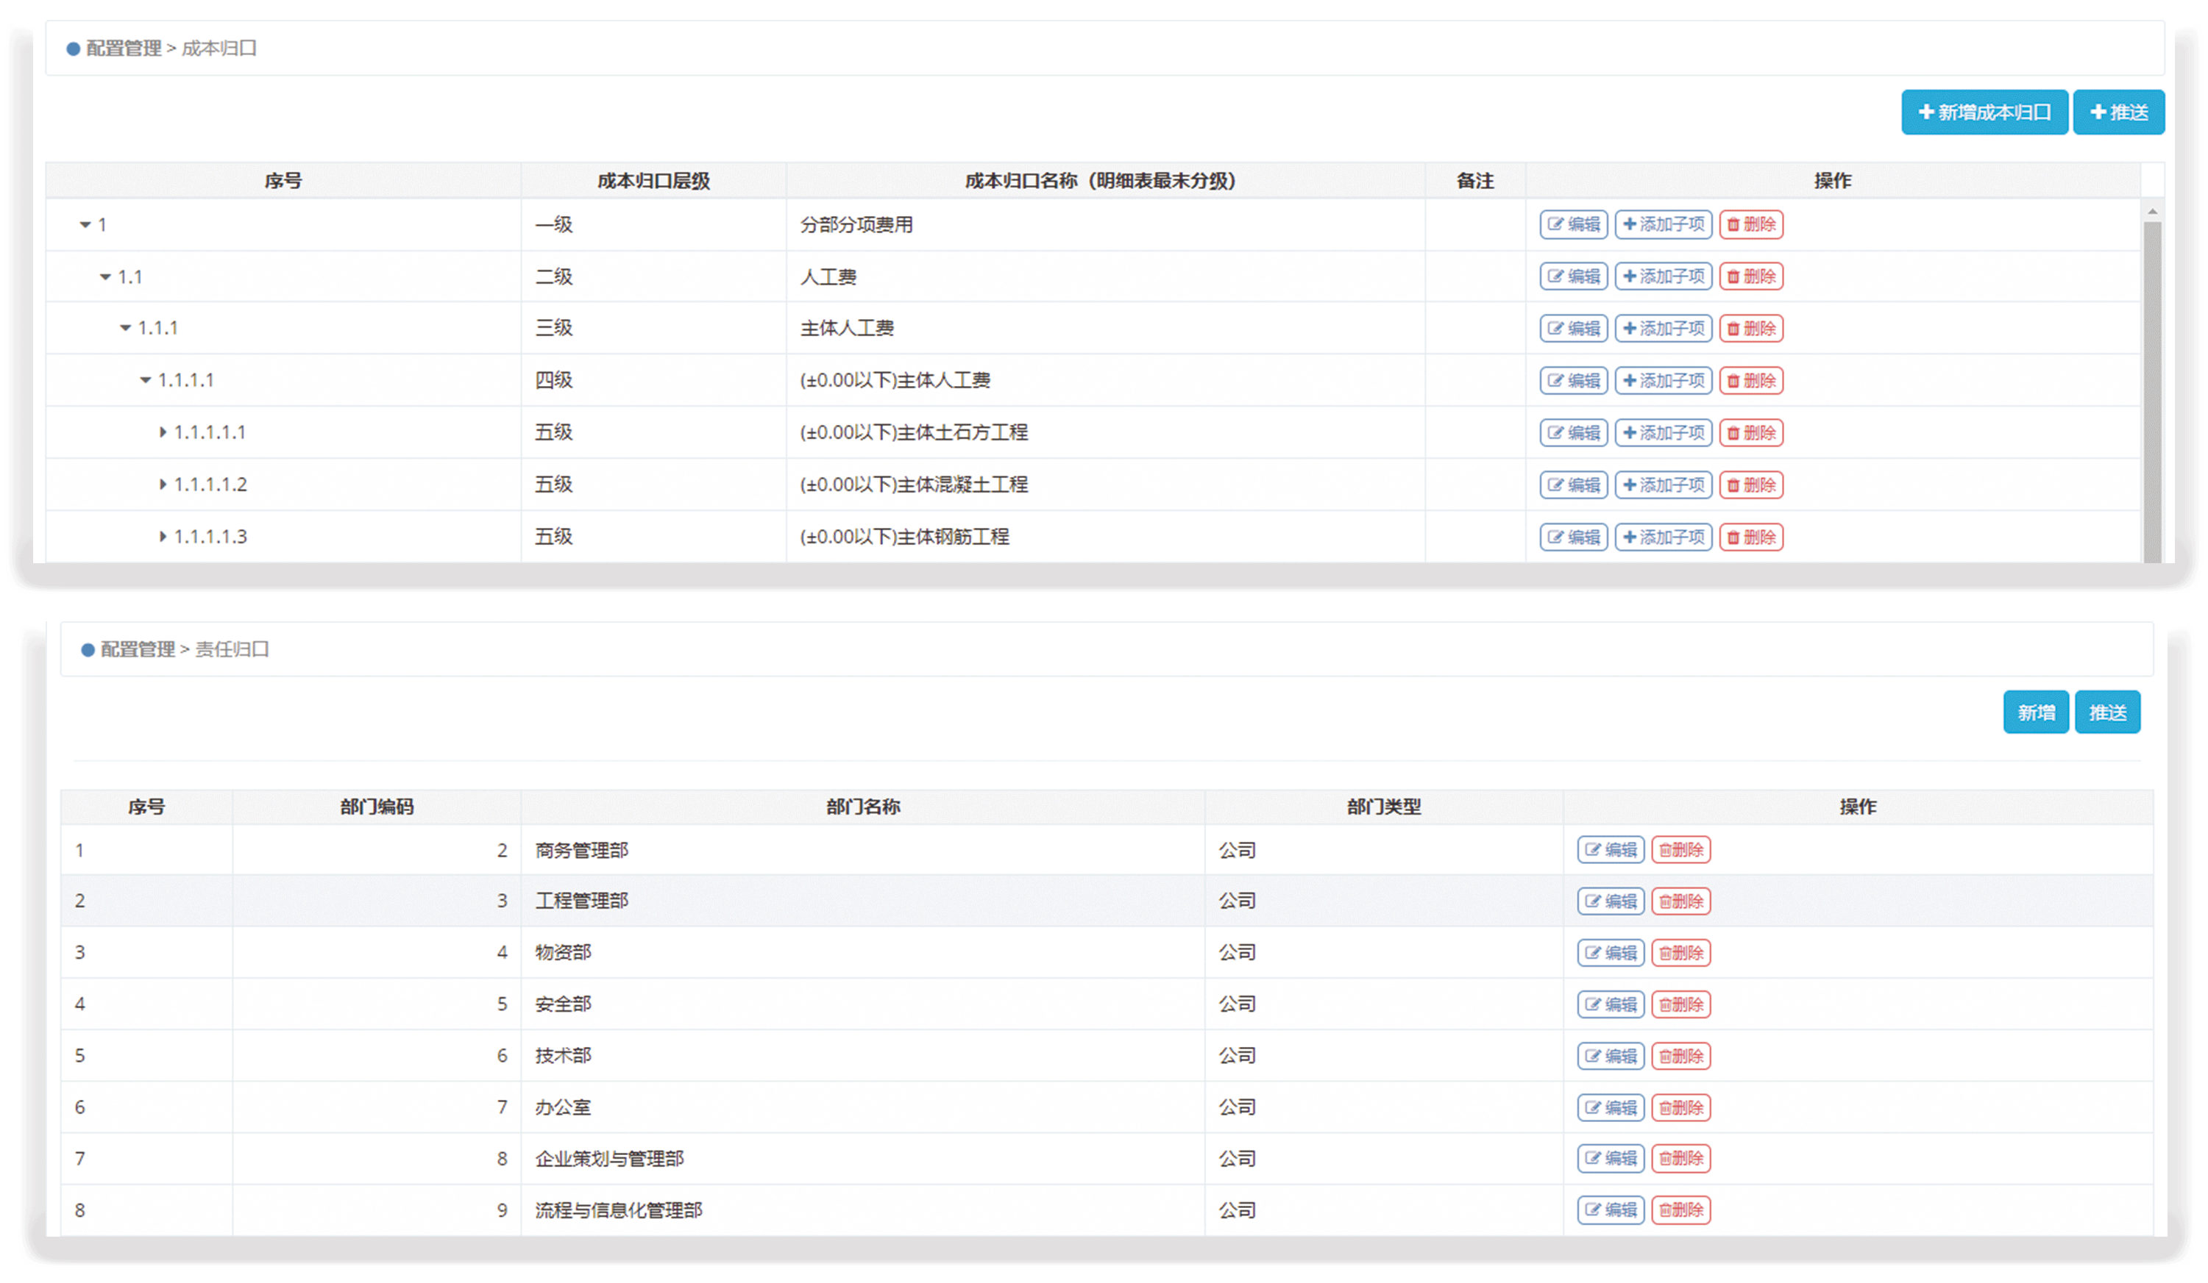Click scrollbar up arrow in cost table
The height and width of the screenshot is (1283, 2208).
point(2152,211)
